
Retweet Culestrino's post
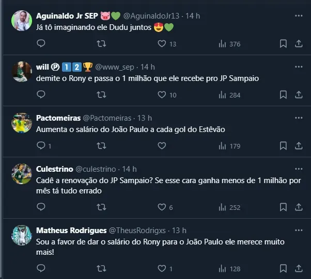tap(102, 207)
